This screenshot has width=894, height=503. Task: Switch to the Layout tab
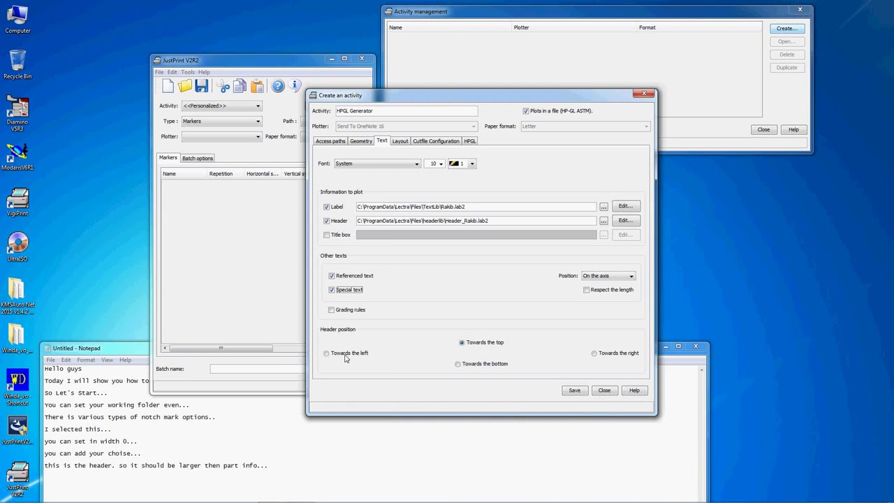tap(400, 141)
